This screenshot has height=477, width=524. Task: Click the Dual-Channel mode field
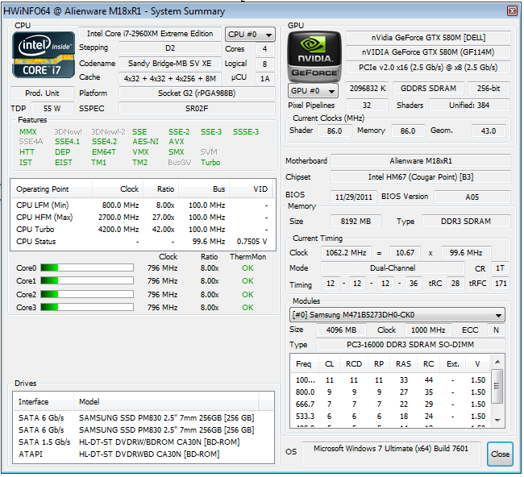(393, 268)
